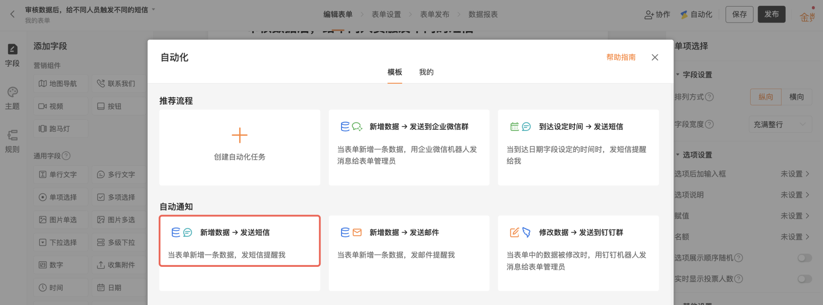
Task: Add 按钮 button component
Action: tap(119, 106)
